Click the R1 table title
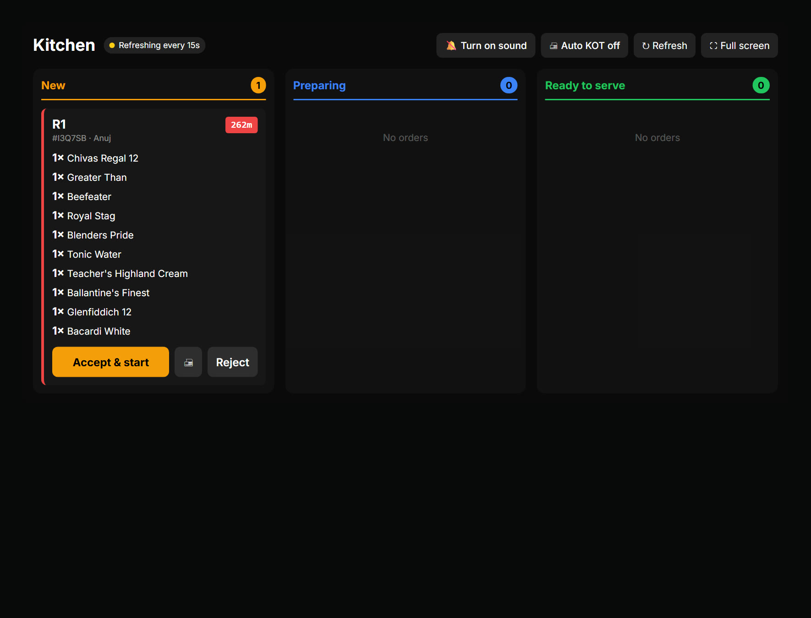811x618 pixels. pos(59,124)
